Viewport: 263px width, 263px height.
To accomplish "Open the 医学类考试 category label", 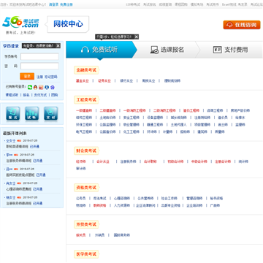I will pos(86,254).
